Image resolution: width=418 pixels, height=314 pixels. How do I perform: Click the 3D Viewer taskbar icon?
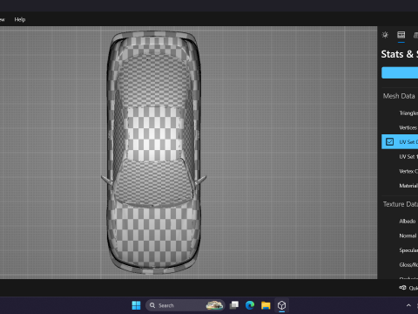pyautogui.click(x=281, y=305)
